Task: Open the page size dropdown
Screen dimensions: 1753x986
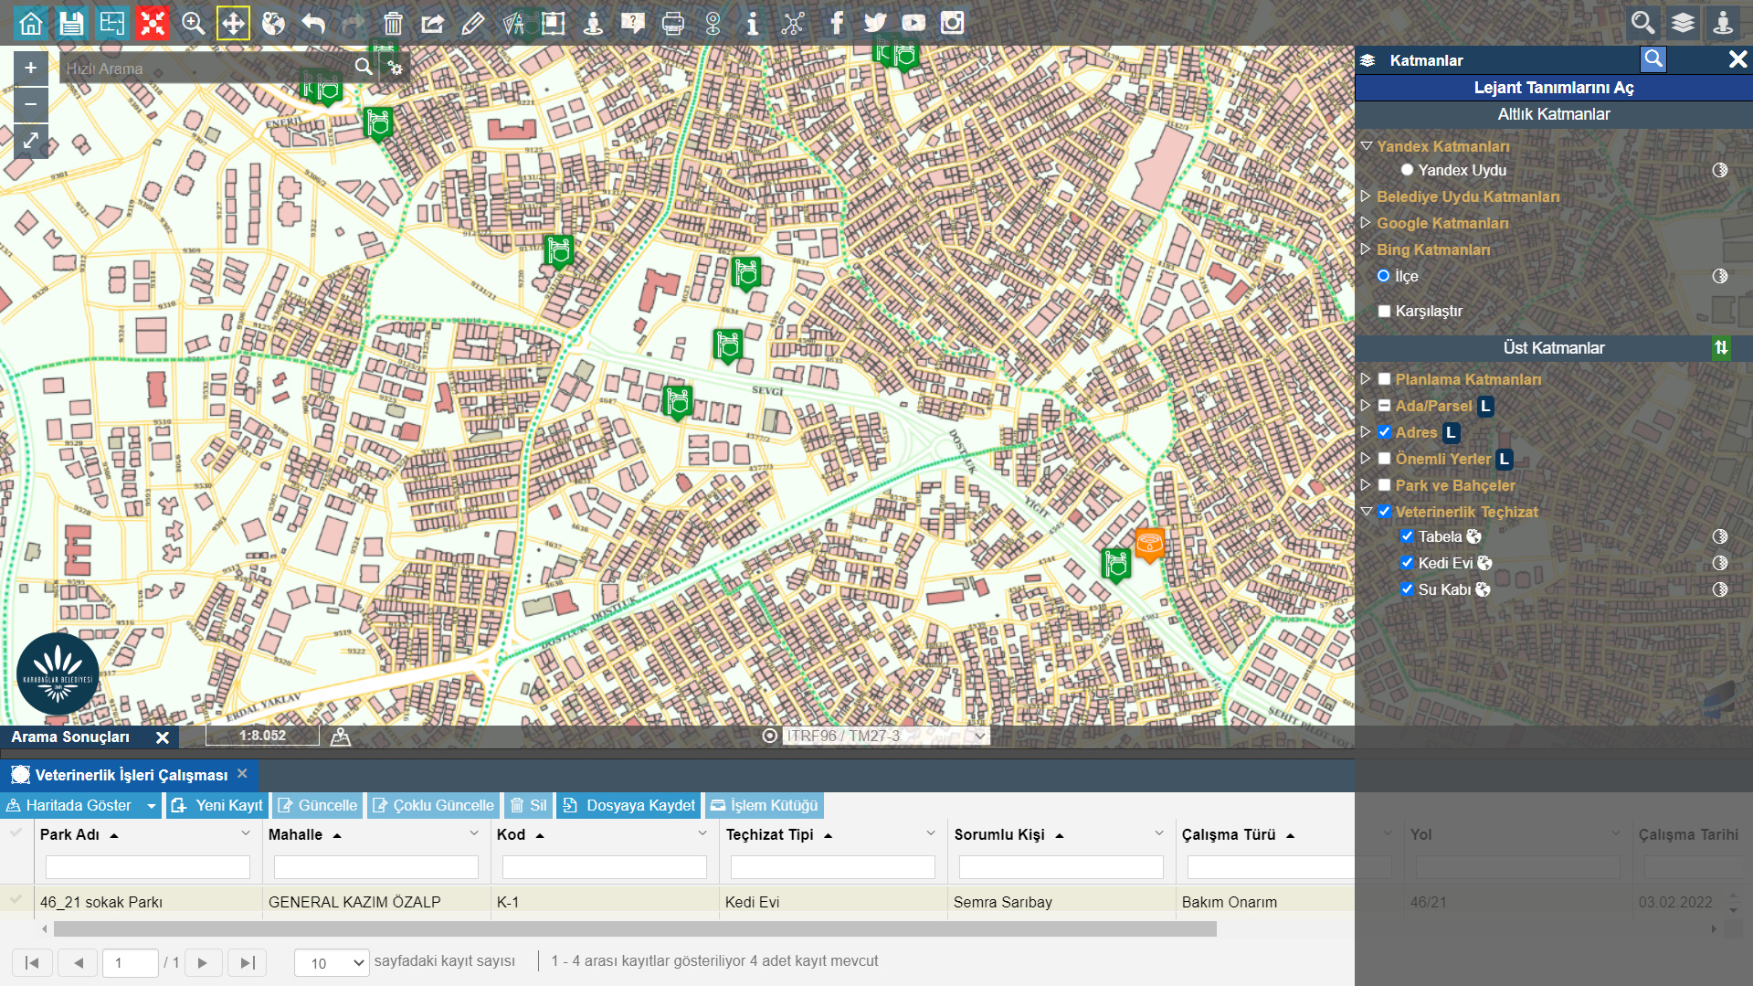Action: click(332, 962)
